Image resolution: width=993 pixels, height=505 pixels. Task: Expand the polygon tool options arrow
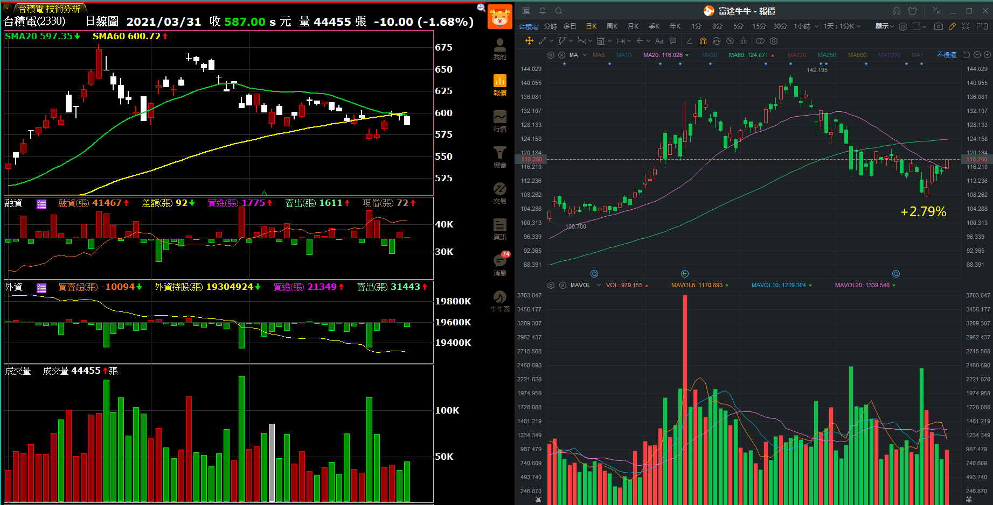(571, 41)
